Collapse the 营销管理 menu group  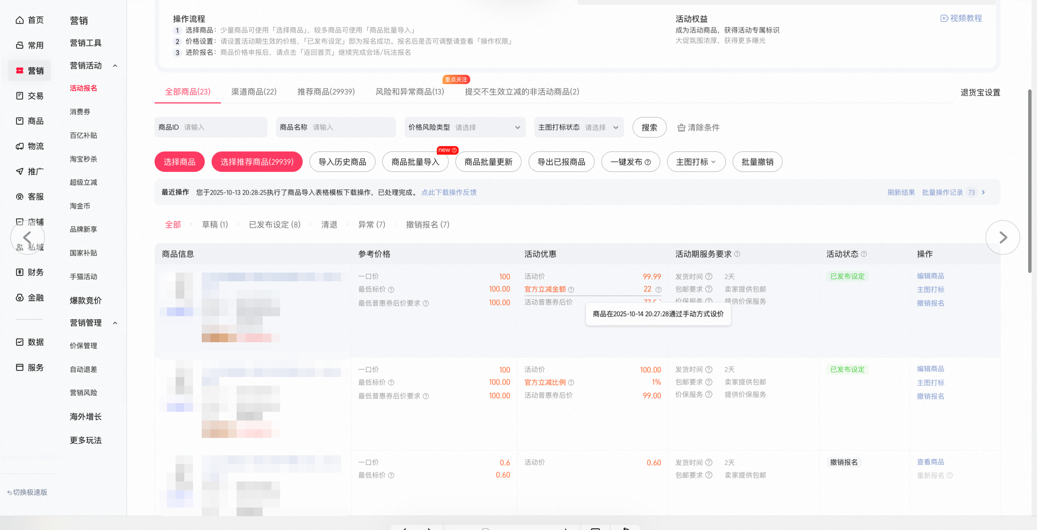(x=115, y=323)
